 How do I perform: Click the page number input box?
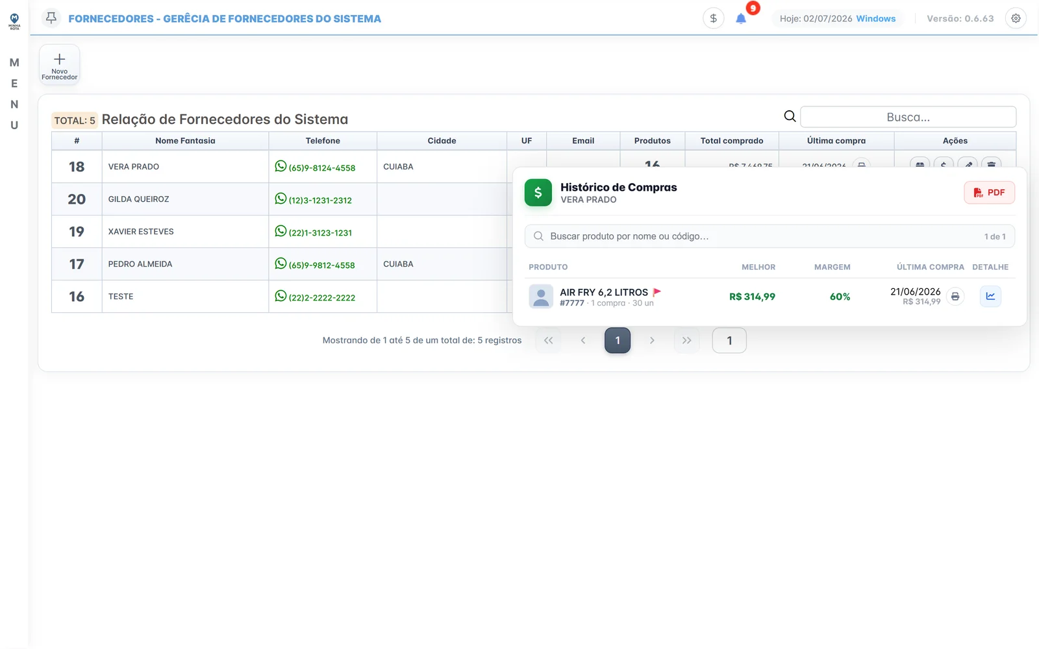(x=729, y=340)
